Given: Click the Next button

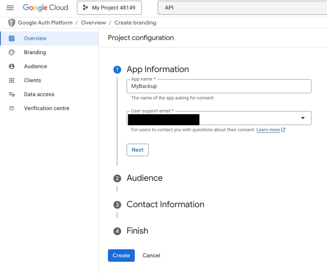Looking at the screenshot, I should click(138, 150).
